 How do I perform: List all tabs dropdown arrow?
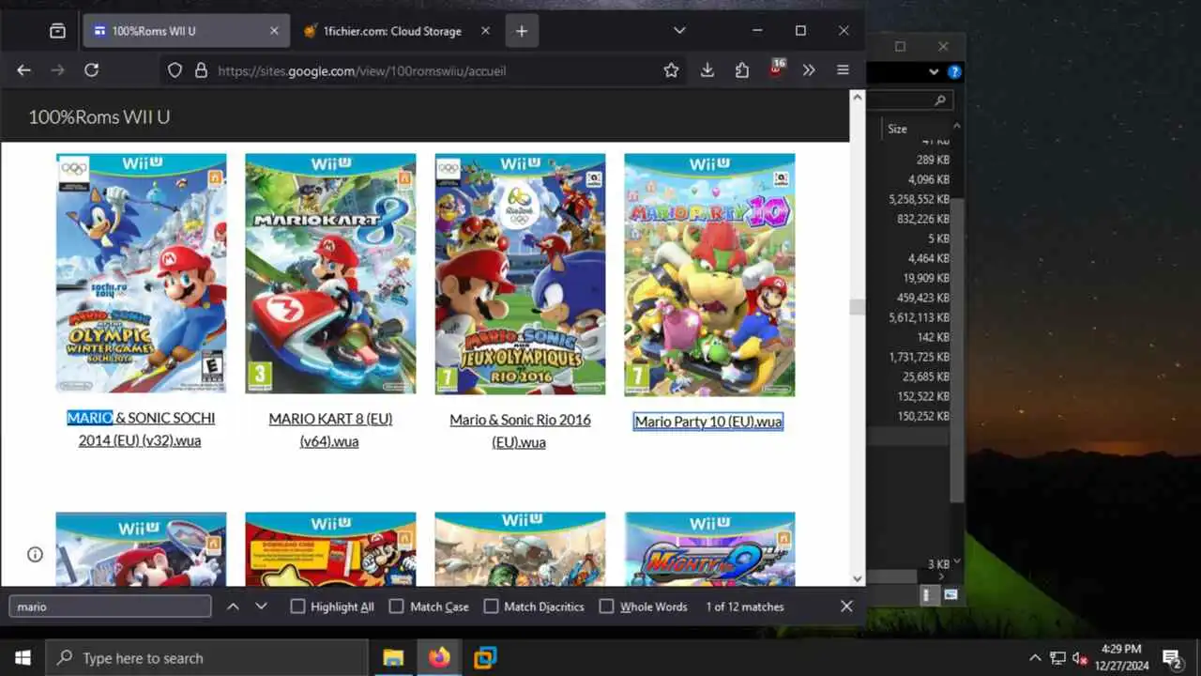point(679,31)
